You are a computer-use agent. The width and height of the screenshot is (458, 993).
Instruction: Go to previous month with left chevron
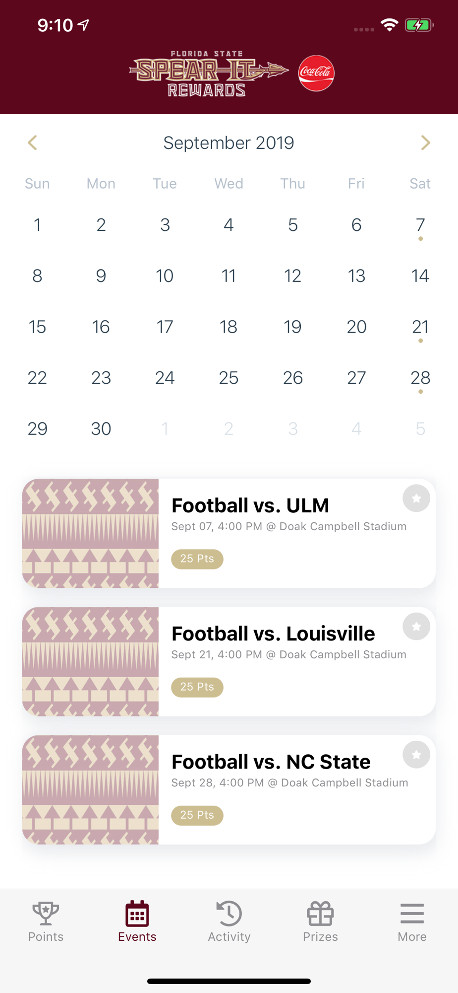33,142
